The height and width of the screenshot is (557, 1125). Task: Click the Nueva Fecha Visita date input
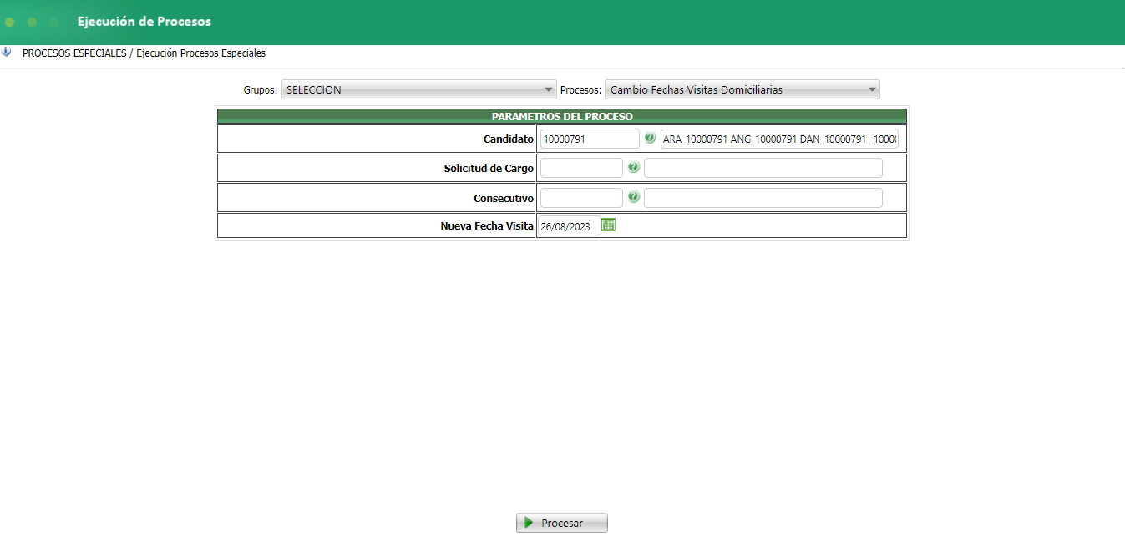coord(569,226)
